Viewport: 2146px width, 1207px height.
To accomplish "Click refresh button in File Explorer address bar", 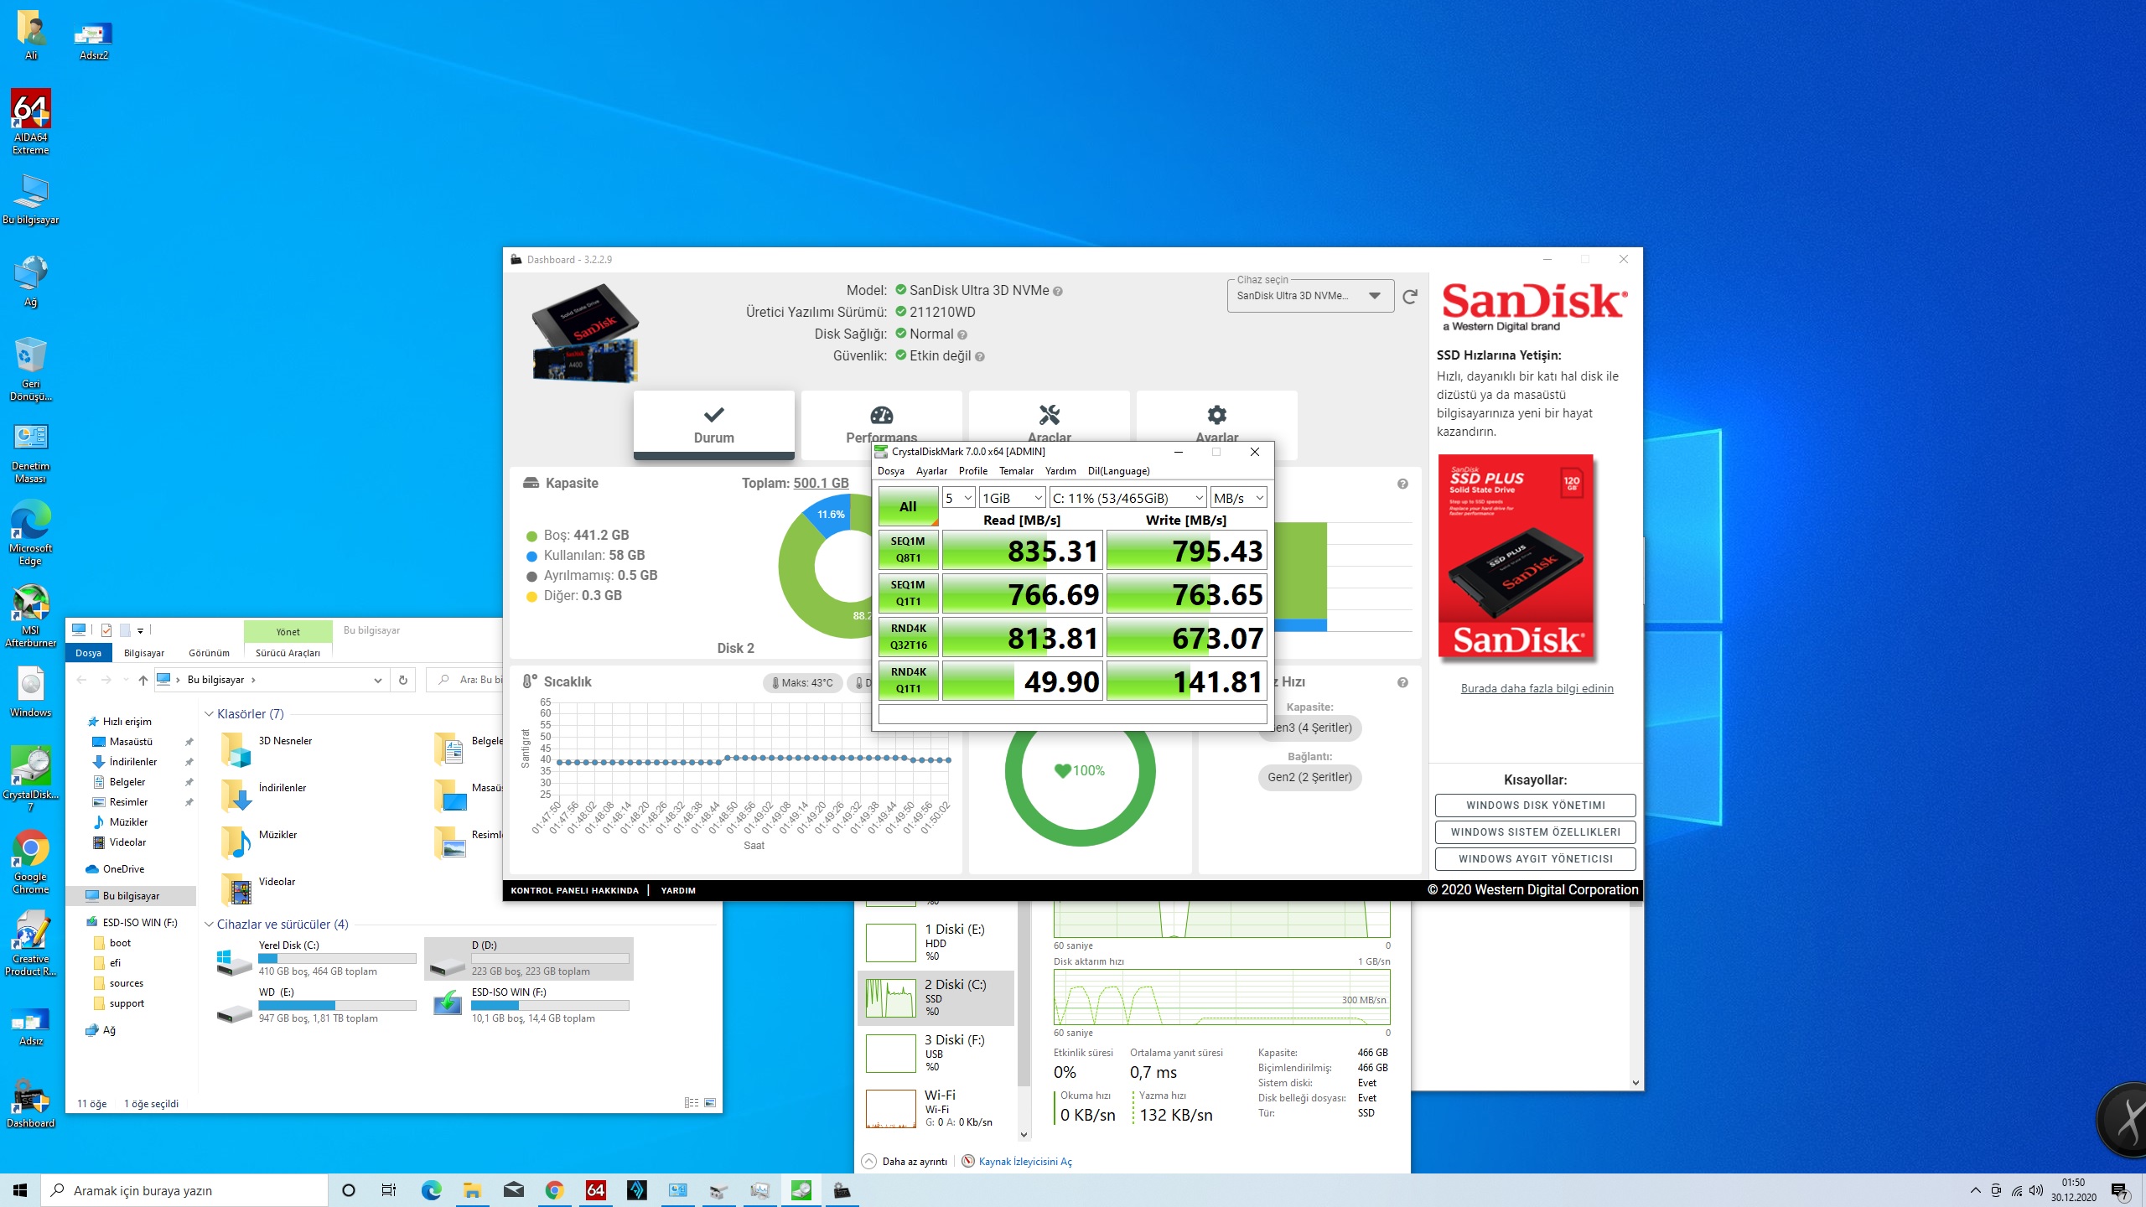I will (x=403, y=680).
